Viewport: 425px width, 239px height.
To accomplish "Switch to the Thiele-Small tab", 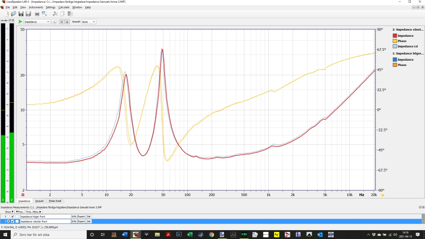I will (x=55, y=201).
